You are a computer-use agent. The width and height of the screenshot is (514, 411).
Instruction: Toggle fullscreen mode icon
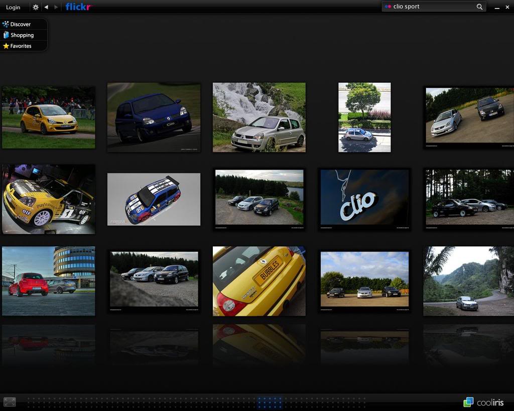coord(10,401)
